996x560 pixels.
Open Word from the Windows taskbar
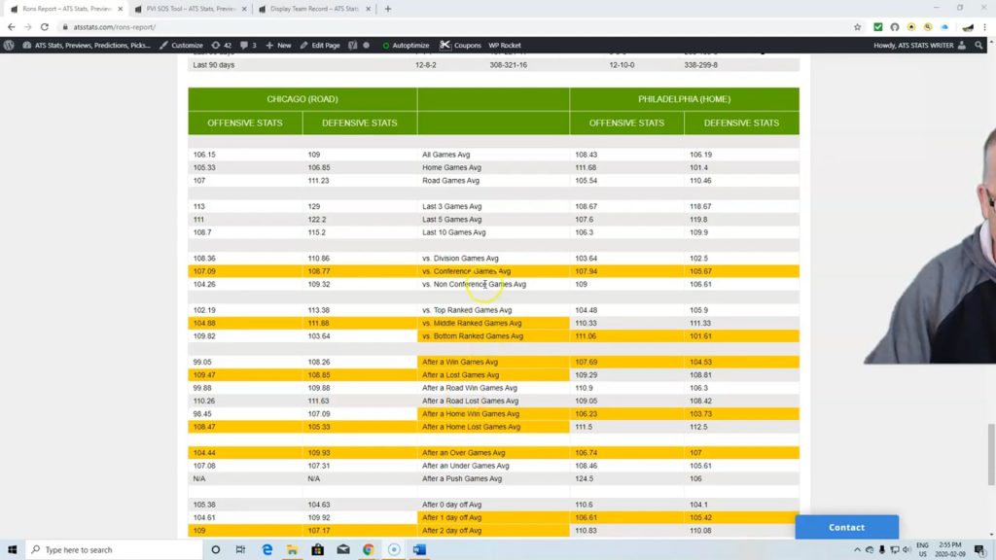(419, 550)
